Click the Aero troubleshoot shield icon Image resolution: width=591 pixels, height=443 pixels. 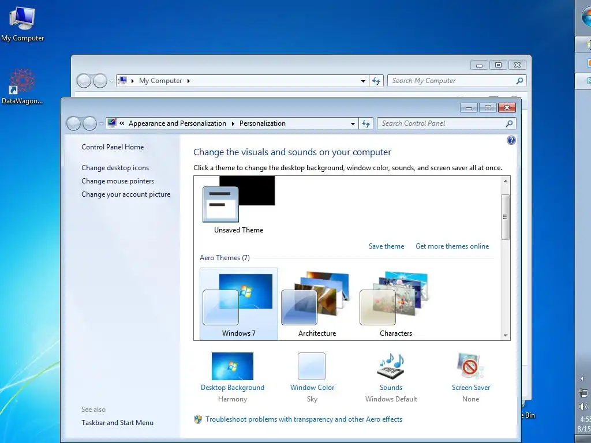click(198, 419)
